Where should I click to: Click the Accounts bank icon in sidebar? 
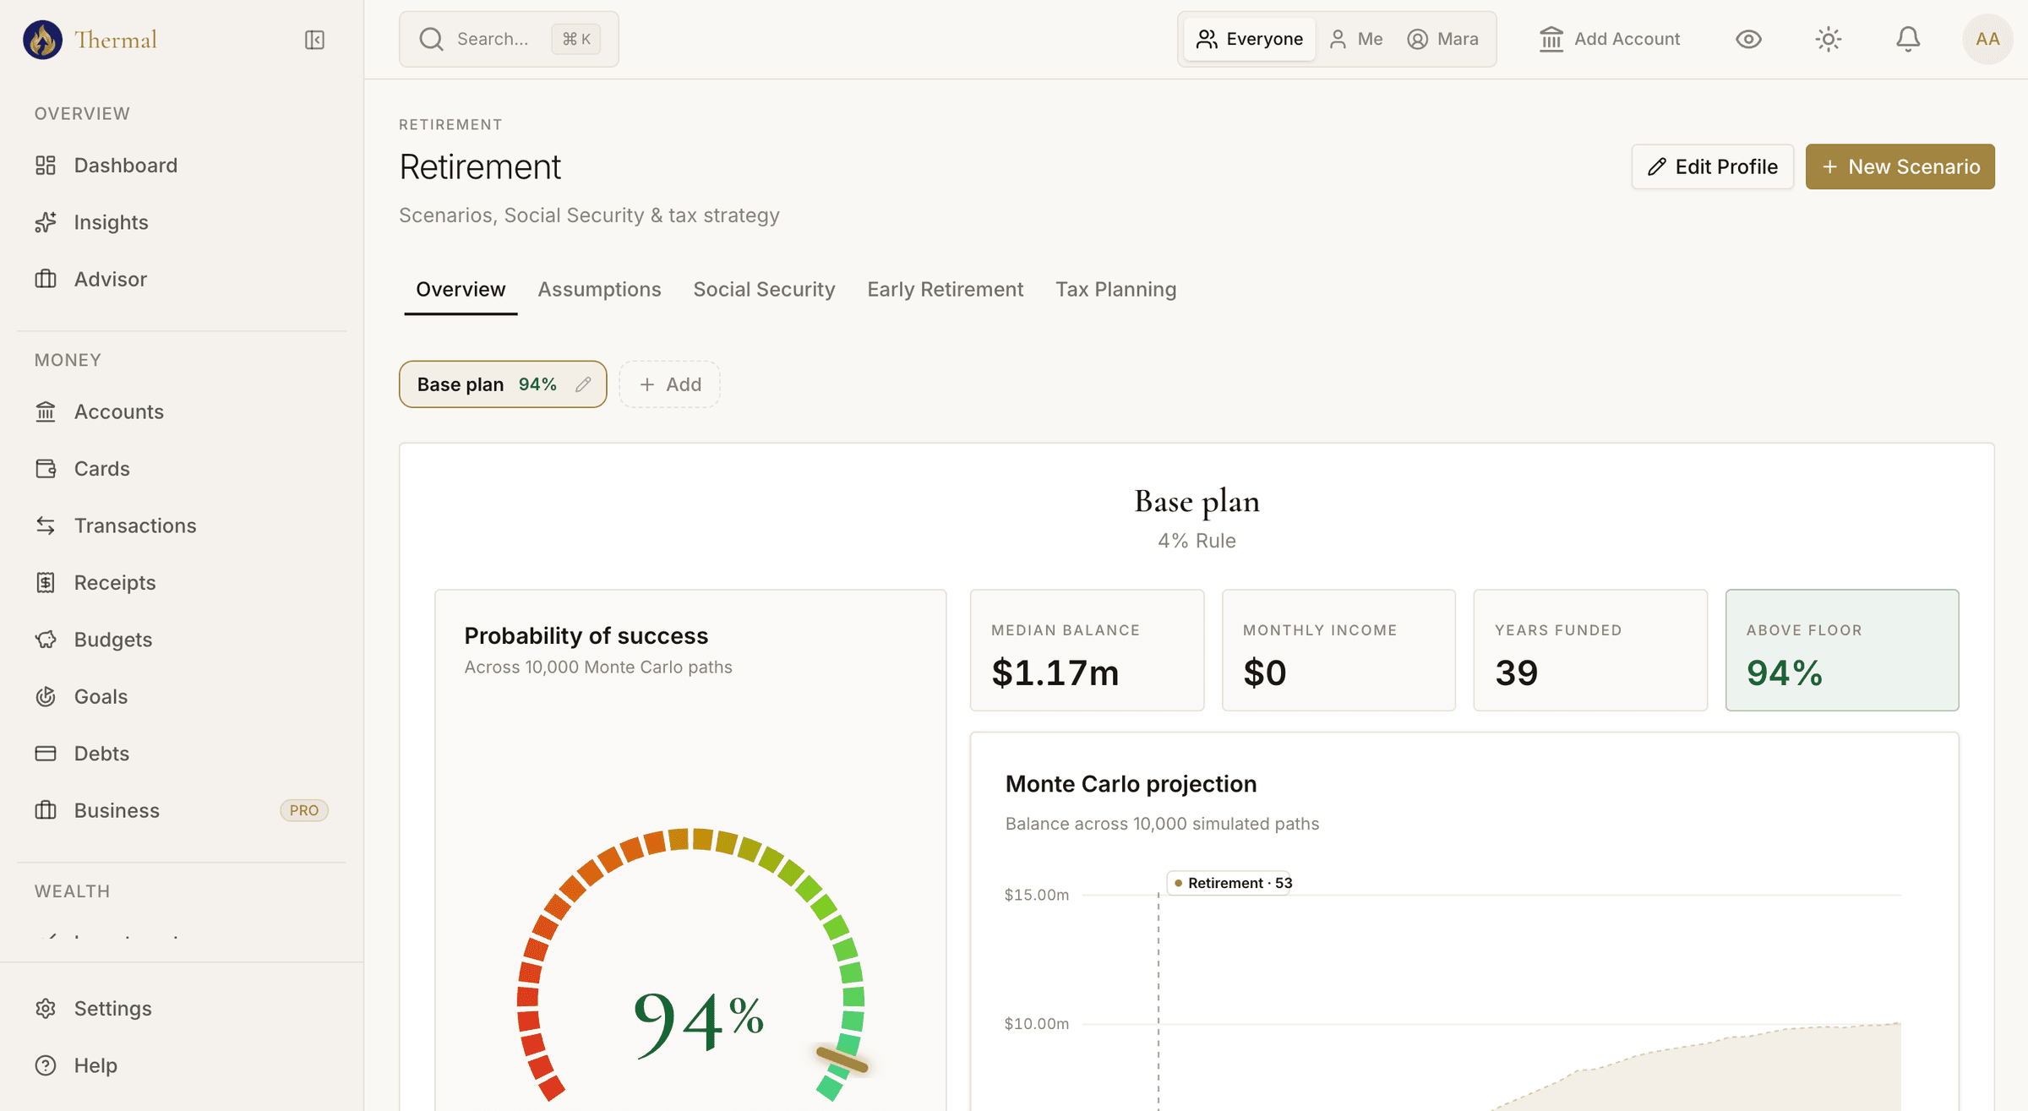click(x=46, y=411)
